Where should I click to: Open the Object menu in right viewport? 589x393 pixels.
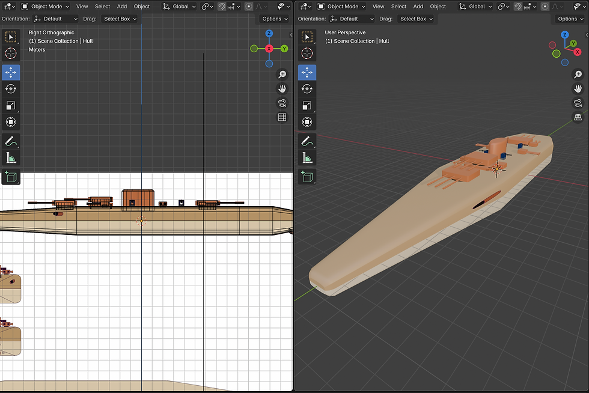point(438,7)
